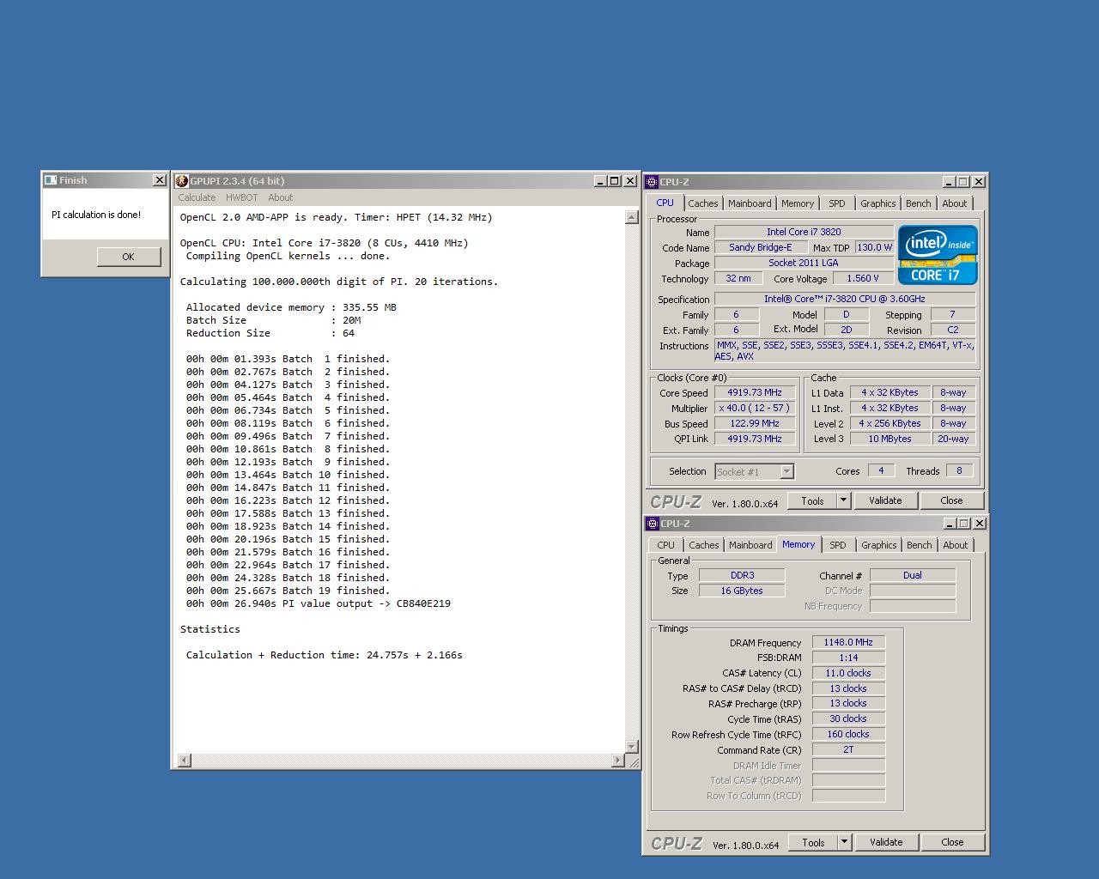
Task: Expand Tools dropdown arrow in upper CPU-Z
Action: coord(843,500)
